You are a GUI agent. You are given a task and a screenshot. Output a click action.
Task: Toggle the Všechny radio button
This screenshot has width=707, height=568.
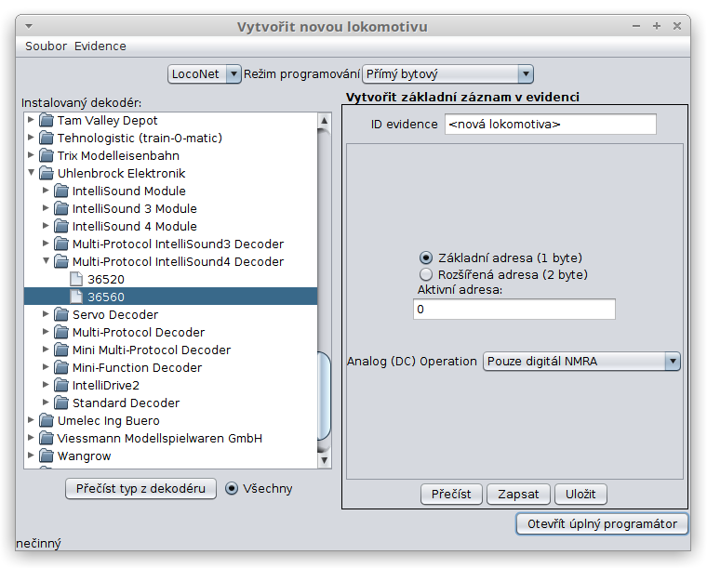coord(233,489)
